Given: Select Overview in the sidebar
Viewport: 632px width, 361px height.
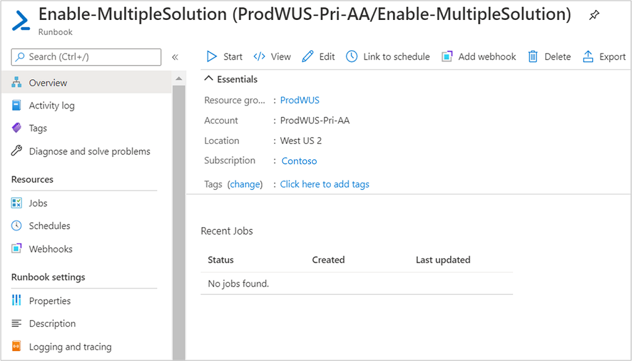Looking at the screenshot, I should pyautogui.click(x=47, y=82).
